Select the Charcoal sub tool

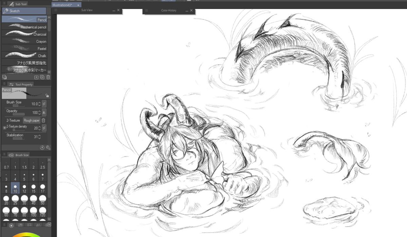point(24,34)
